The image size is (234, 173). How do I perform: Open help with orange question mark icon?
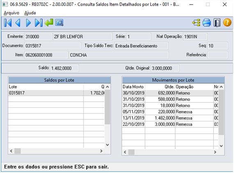pos(227,23)
